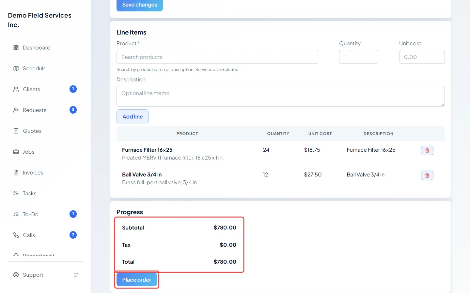
Task: Click the Jobs briefcase icon
Action: pyautogui.click(x=16, y=152)
